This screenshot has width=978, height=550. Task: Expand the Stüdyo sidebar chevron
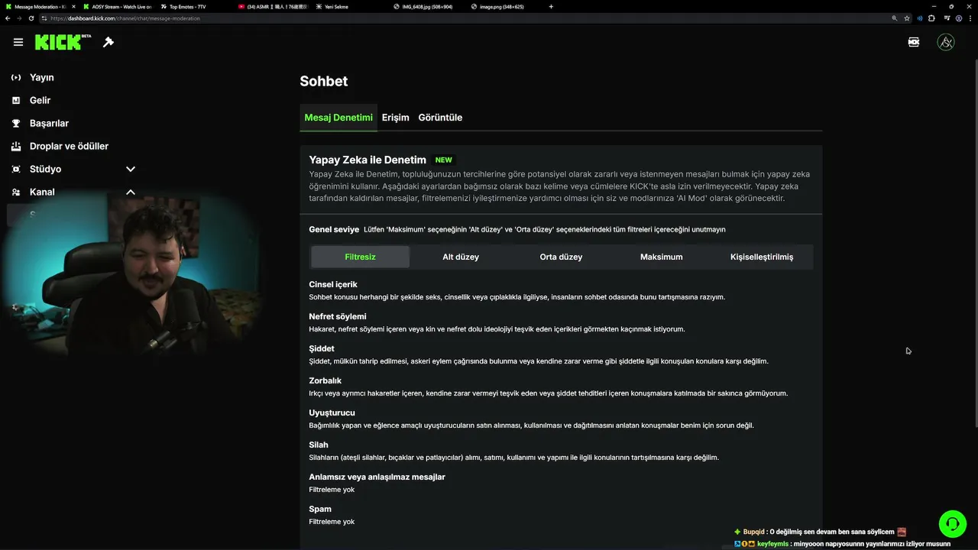(131, 169)
